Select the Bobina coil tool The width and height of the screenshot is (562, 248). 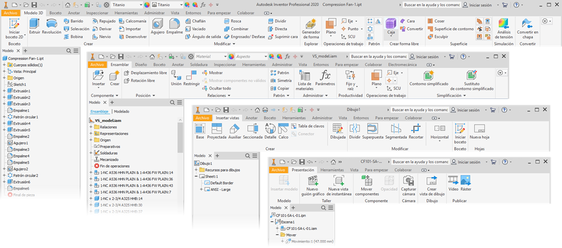[74, 36]
